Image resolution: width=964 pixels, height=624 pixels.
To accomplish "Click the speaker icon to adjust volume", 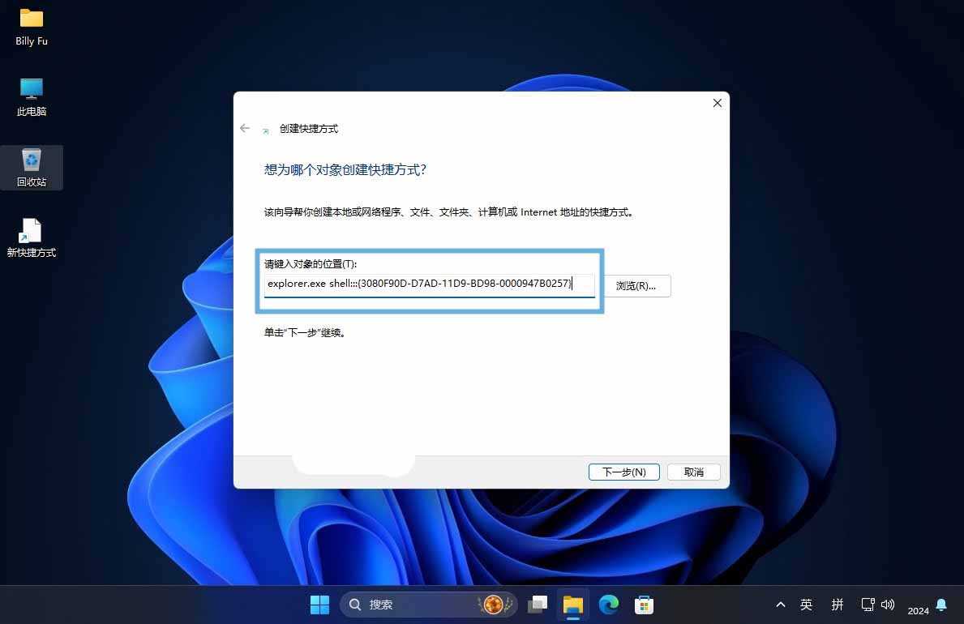I will click(888, 605).
